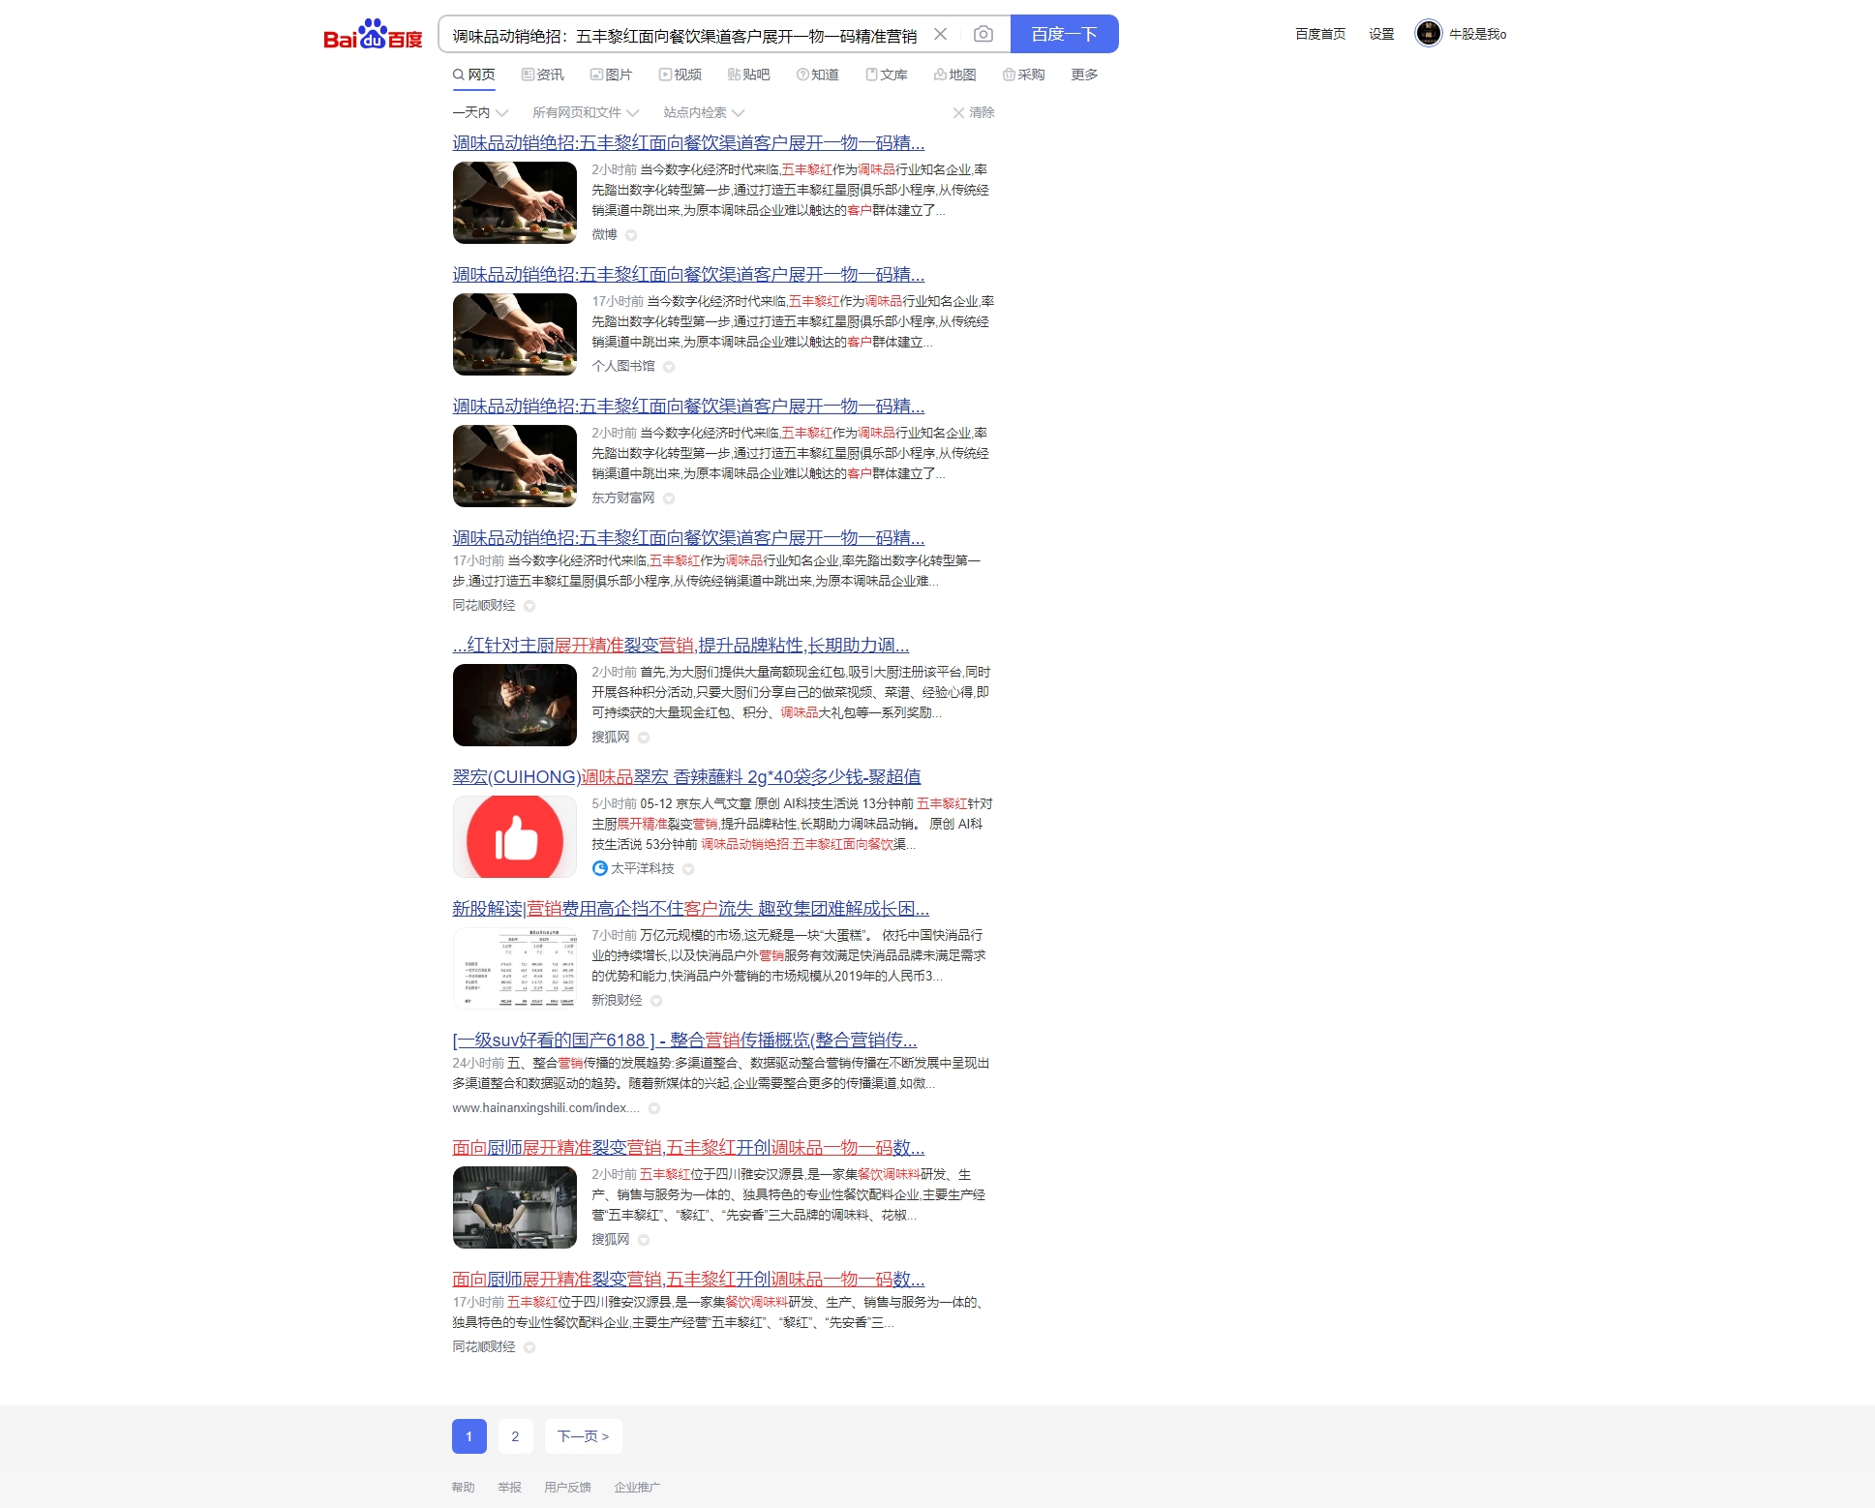Click 下一页 next page button
The height and width of the screenshot is (1508, 1875).
pyautogui.click(x=584, y=1436)
